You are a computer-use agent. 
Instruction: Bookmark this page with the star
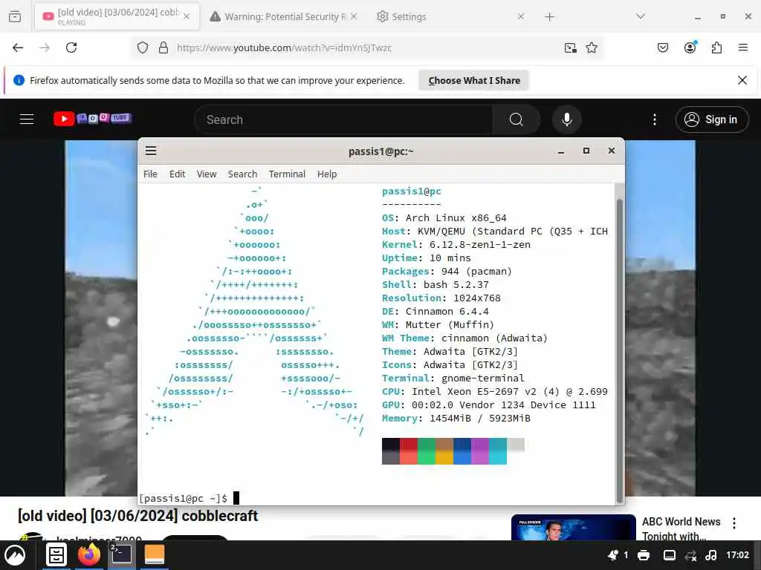click(592, 47)
